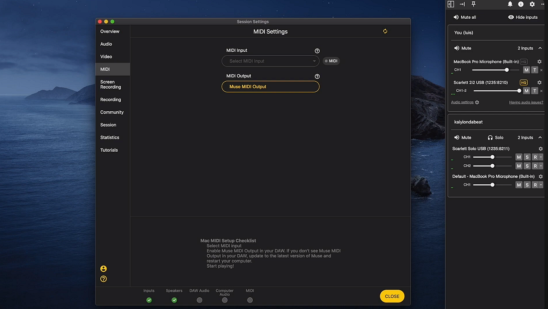The width and height of the screenshot is (548, 309).
Task: Toggle M on Scarlett 2i2 CH1-2
Action: pyautogui.click(x=526, y=91)
